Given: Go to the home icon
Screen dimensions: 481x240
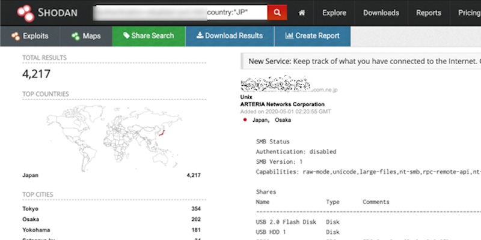Looking at the screenshot, I should pos(302,13).
